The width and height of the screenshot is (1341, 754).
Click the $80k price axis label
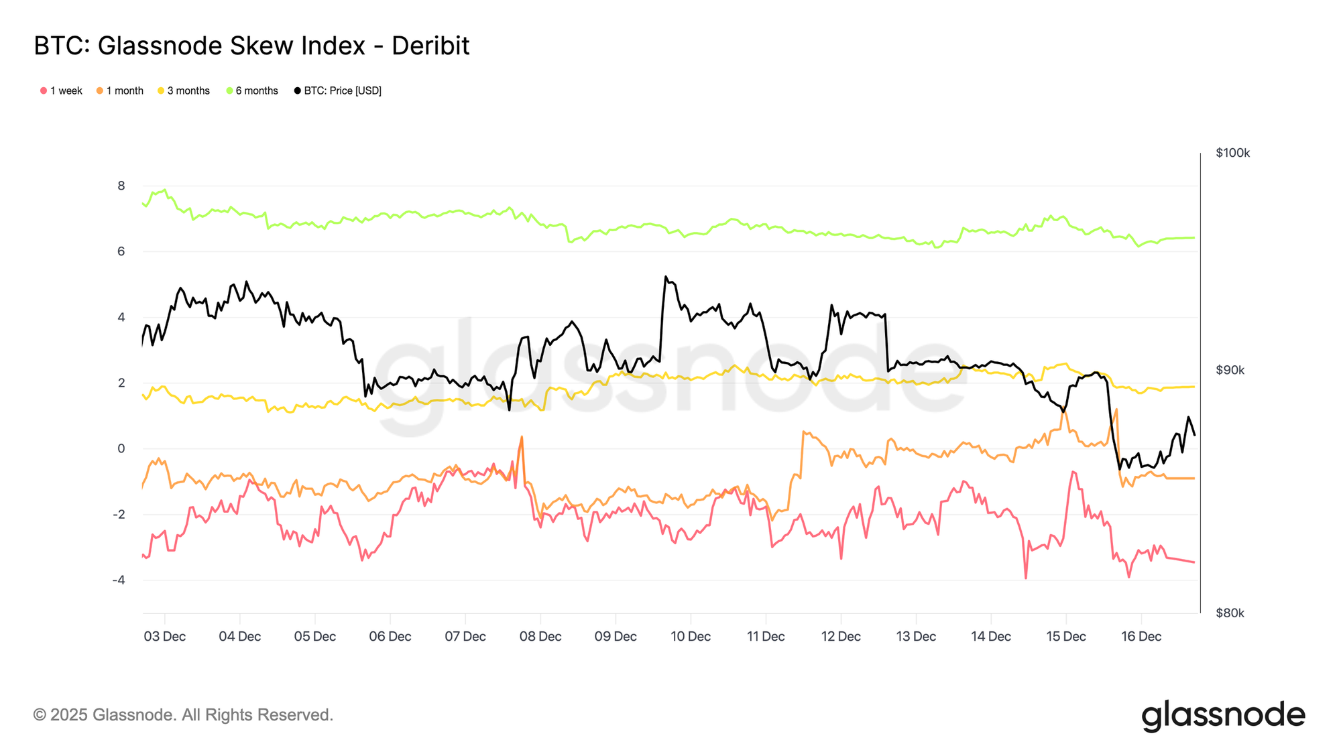tap(1230, 613)
